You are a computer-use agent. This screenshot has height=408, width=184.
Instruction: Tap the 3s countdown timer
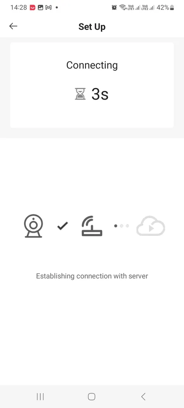point(100,94)
